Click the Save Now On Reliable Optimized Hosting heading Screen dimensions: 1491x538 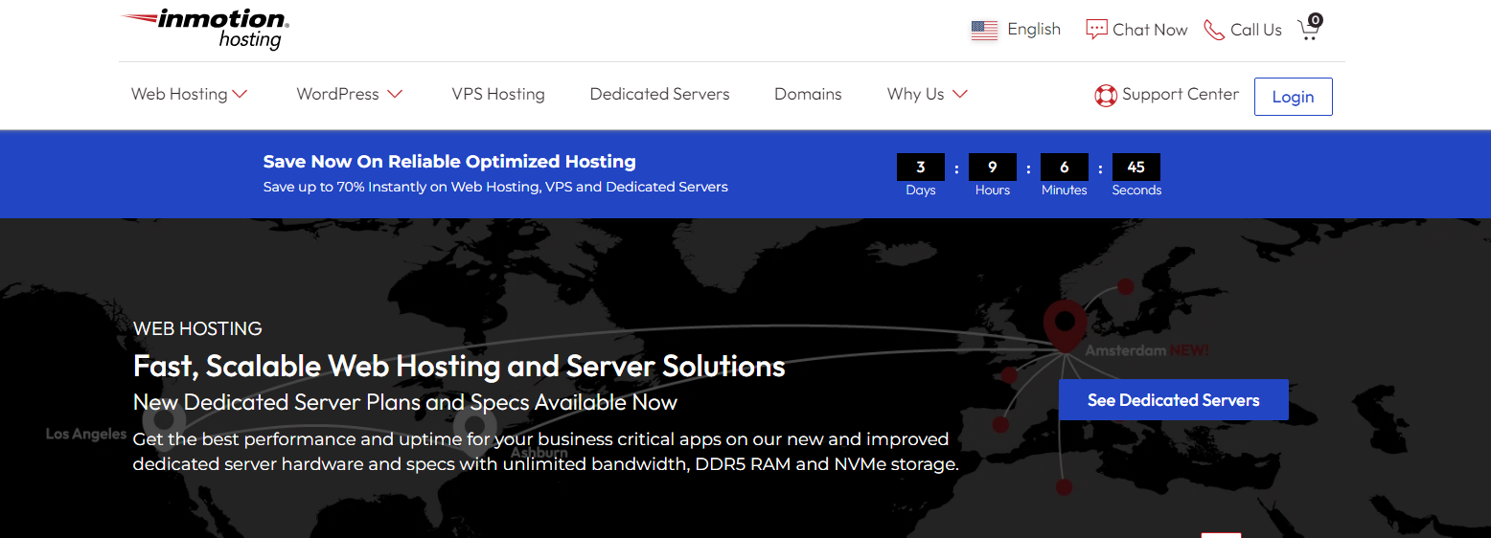pos(449,162)
